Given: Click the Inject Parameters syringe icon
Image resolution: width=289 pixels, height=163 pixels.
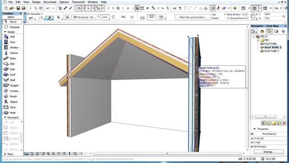Looking at the screenshot, I should click(70, 8).
